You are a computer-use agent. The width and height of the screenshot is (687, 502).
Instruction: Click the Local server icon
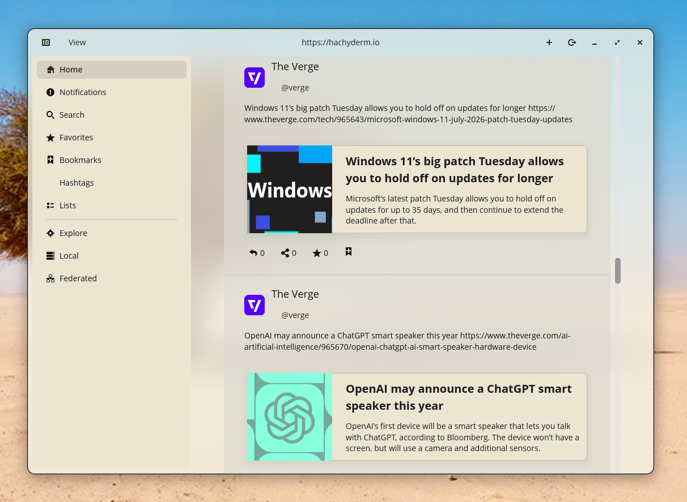[x=50, y=256]
